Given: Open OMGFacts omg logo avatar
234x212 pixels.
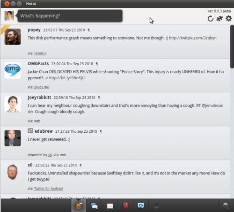Looking at the screenshot, I should [13, 70].
